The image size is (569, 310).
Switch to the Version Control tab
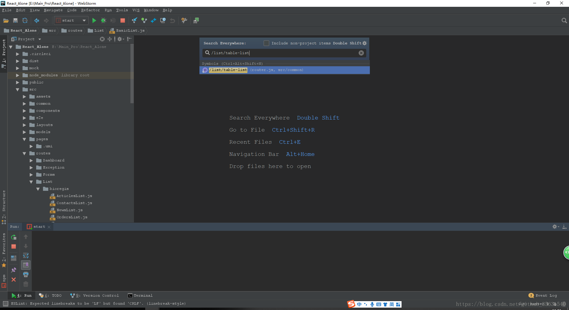click(x=95, y=296)
